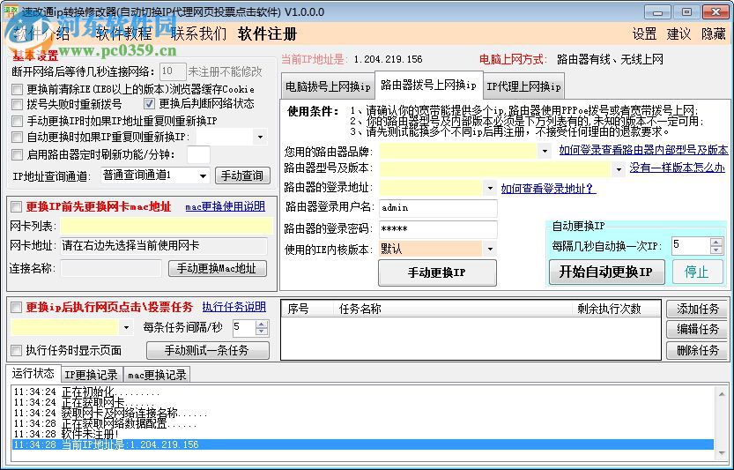Click 开始自动更换IP button

pyautogui.click(x=606, y=272)
